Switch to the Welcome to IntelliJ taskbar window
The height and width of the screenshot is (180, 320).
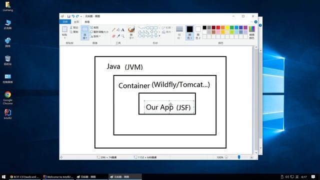[x=58, y=177]
